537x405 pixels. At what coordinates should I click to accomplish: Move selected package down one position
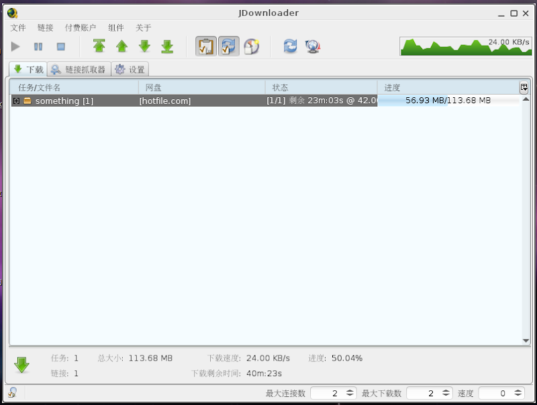point(144,46)
